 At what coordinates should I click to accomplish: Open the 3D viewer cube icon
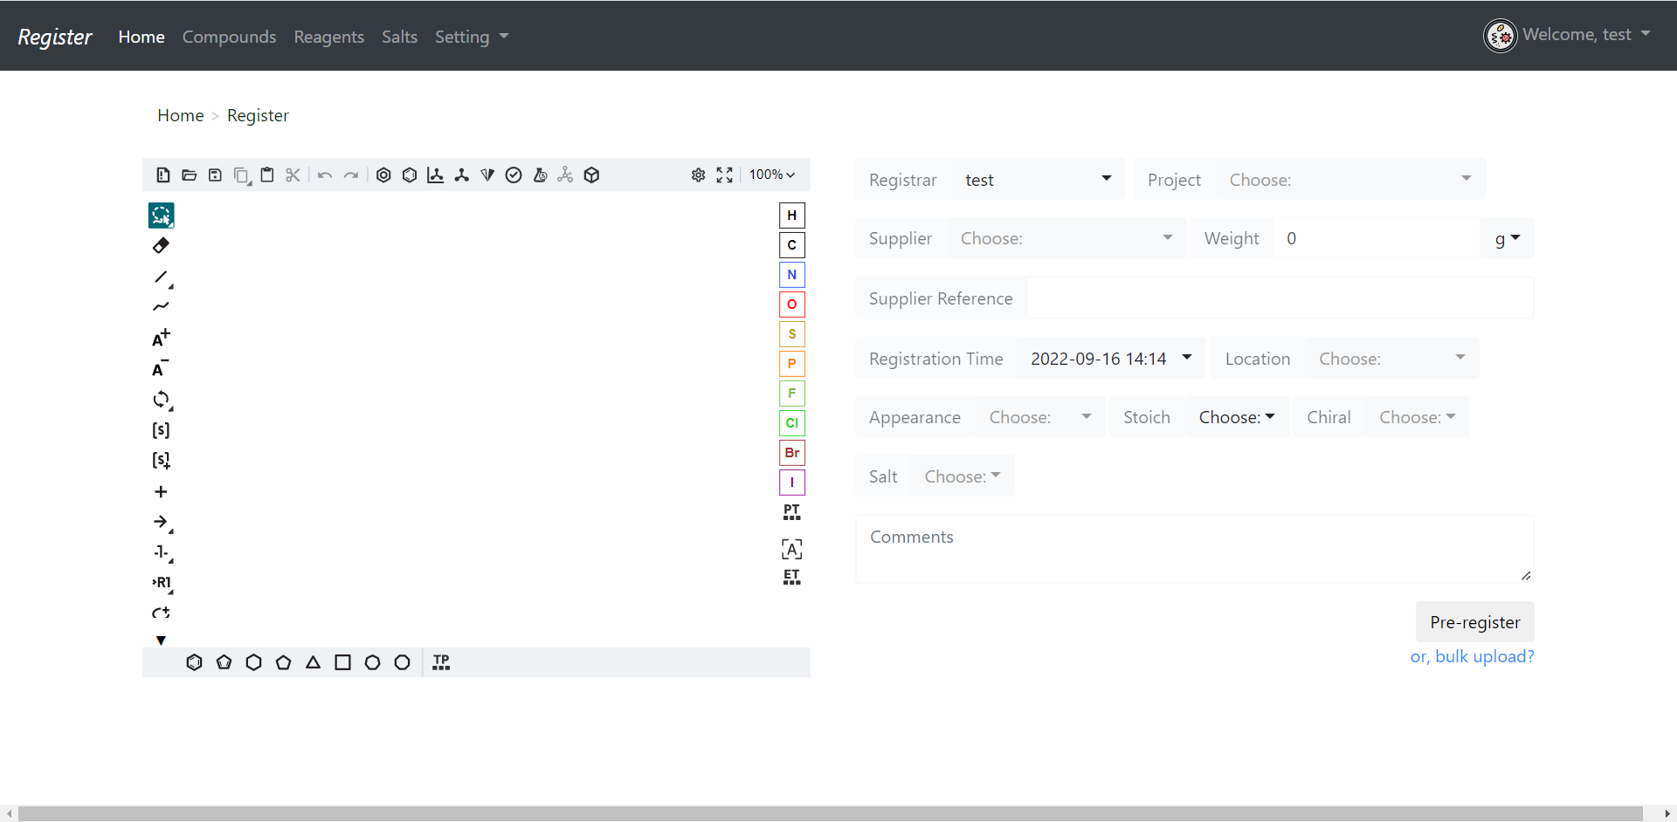click(591, 175)
